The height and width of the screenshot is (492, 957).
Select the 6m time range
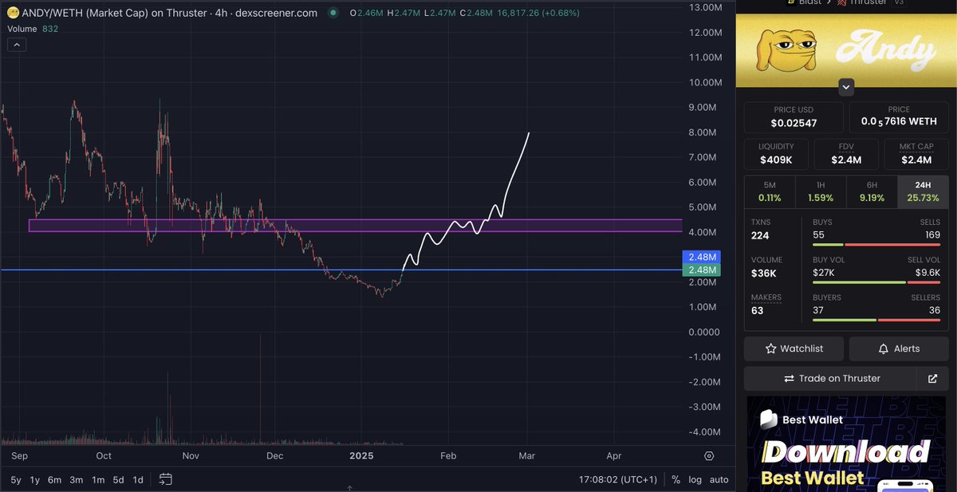(55, 479)
